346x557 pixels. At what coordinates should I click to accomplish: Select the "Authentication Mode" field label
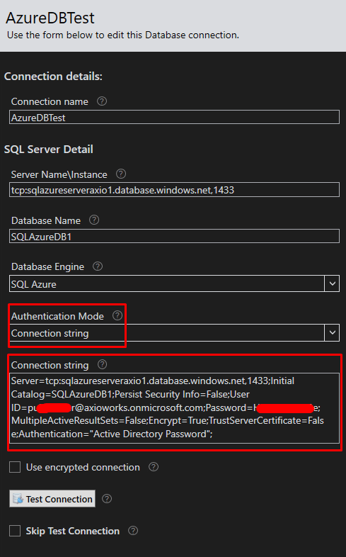tap(57, 316)
